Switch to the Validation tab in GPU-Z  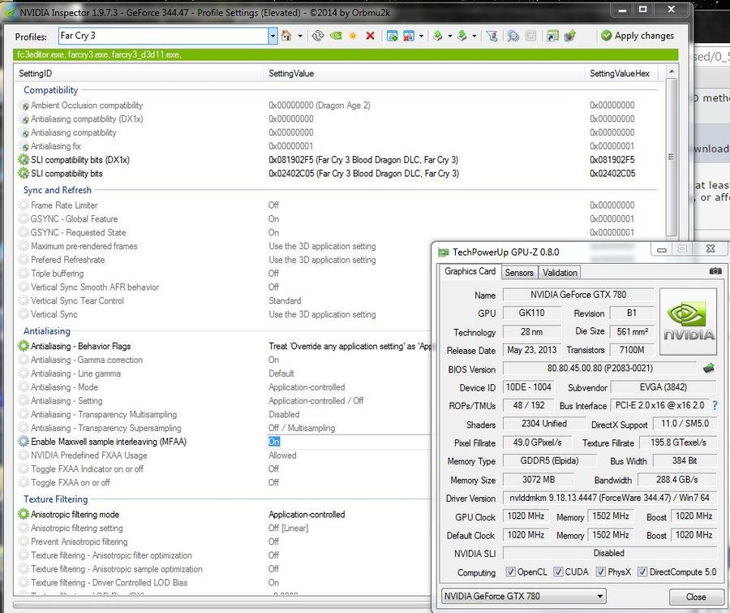560,273
